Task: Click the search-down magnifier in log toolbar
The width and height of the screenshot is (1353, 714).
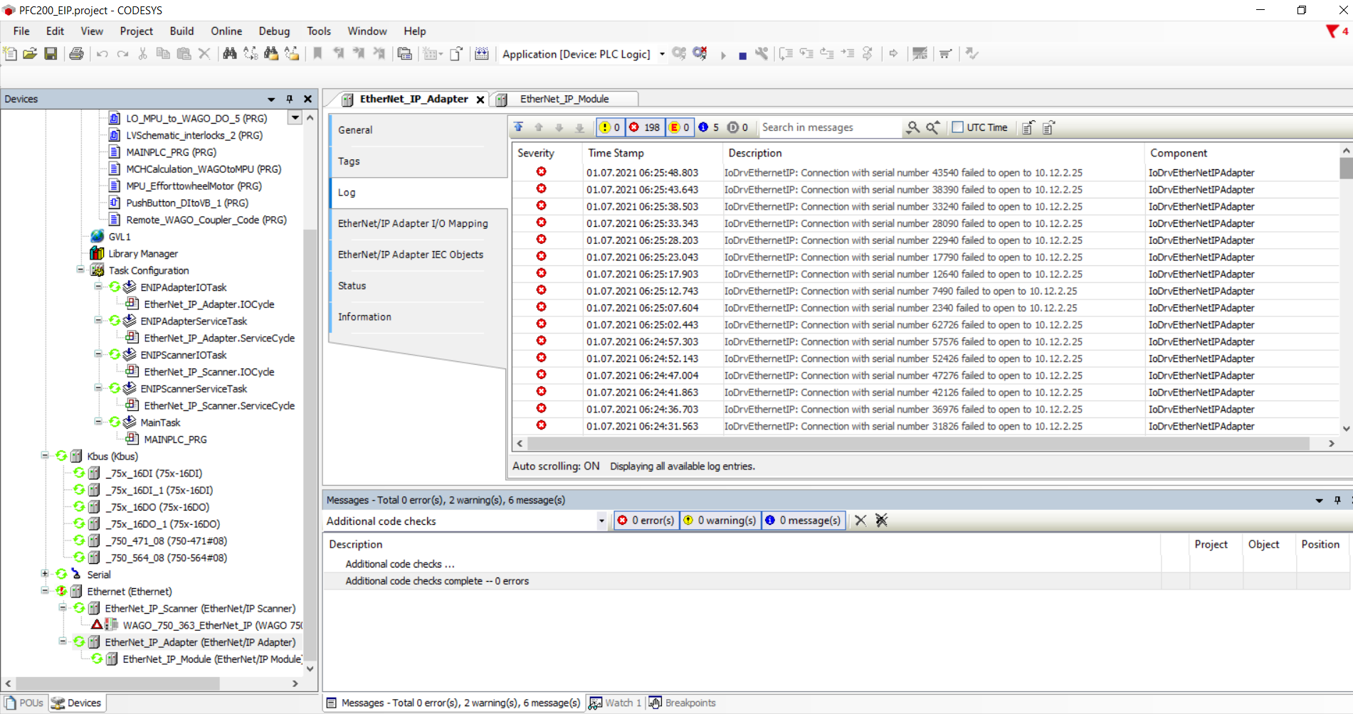Action: [912, 127]
